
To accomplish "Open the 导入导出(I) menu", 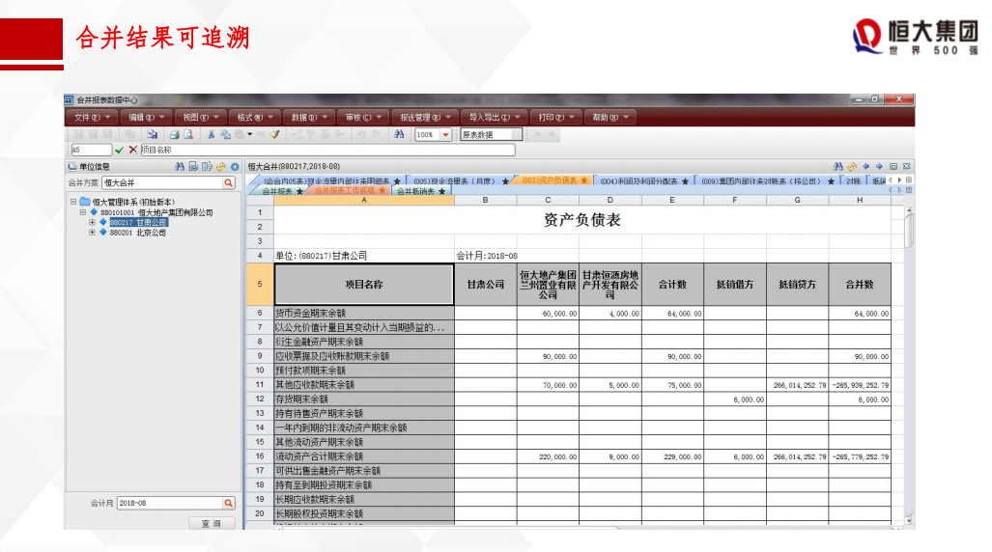I will point(495,117).
